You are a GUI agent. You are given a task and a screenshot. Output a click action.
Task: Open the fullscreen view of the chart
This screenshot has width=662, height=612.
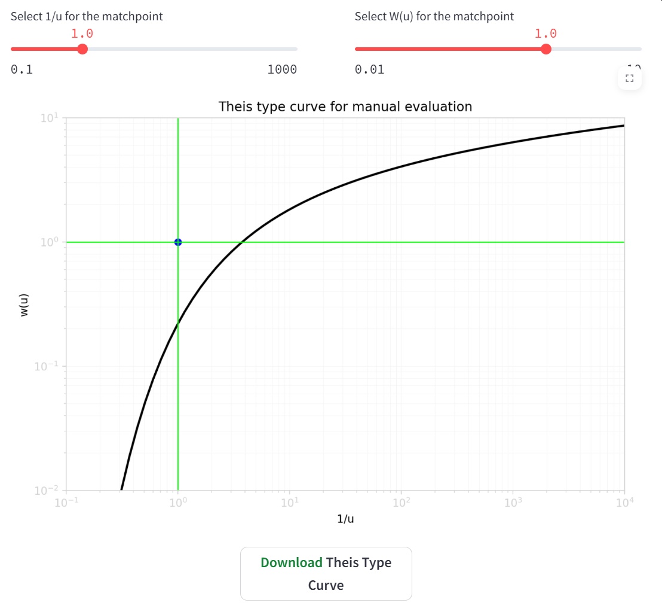[630, 78]
